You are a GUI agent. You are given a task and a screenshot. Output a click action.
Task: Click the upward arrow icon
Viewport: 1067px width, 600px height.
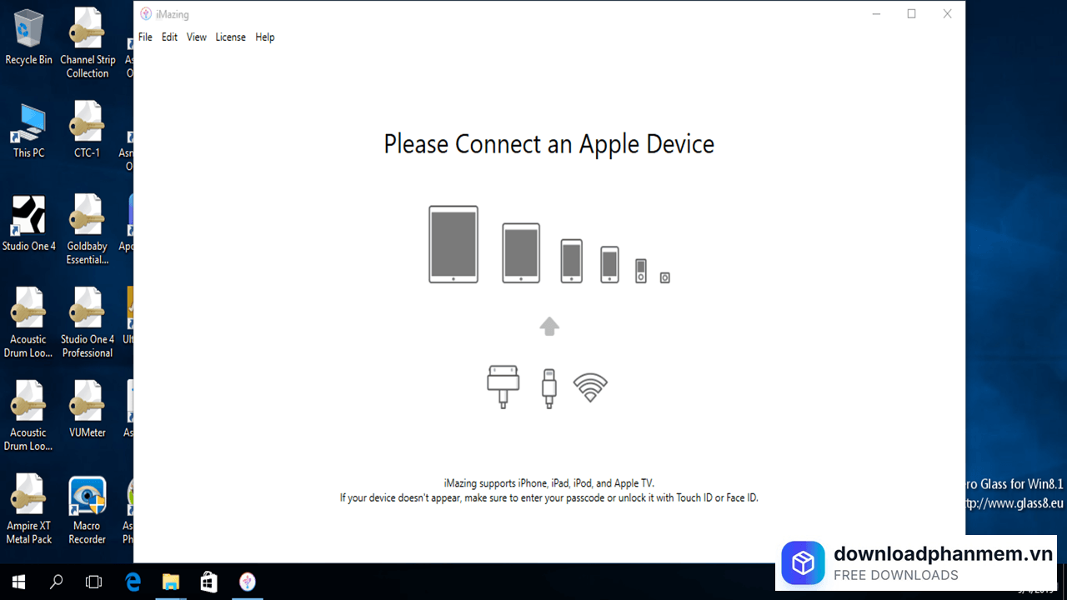pyautogui.click(x=549, y=326)
